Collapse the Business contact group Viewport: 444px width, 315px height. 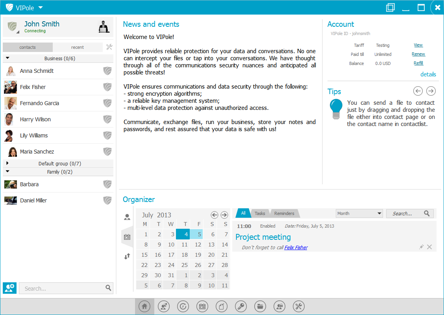coord(7,58)
